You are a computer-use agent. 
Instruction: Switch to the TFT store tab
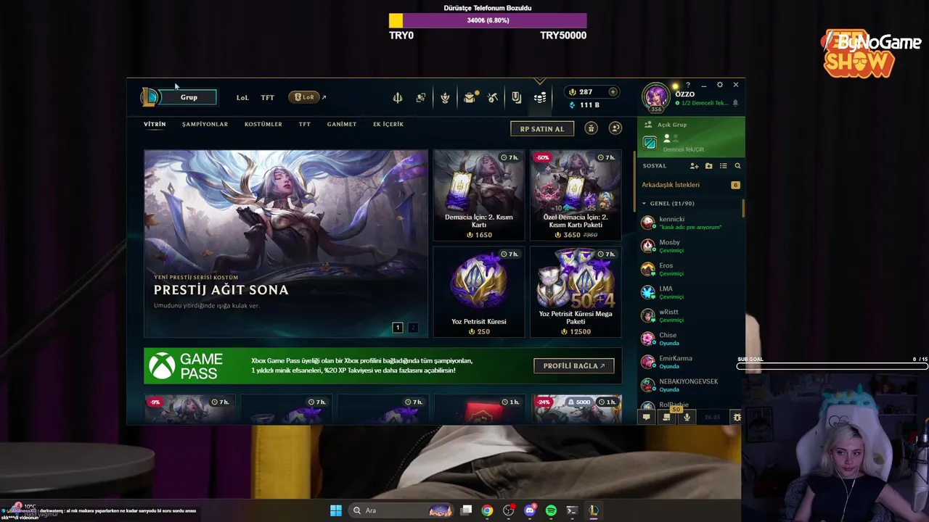coord(304,124)
